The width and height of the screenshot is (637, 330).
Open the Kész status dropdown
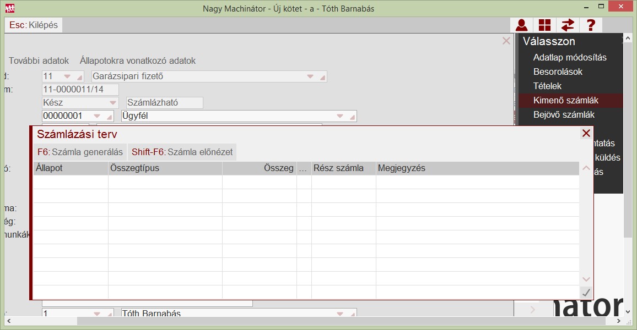coord(113,102)
